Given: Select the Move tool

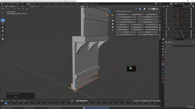Looking at the screenshot, I should [3, 20].
